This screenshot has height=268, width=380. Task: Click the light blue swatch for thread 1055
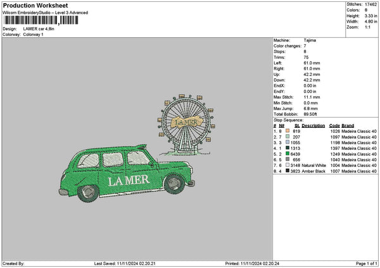288,142
